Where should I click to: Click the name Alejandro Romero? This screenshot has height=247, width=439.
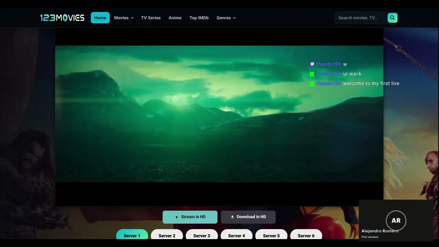click(x=380, y=231)
